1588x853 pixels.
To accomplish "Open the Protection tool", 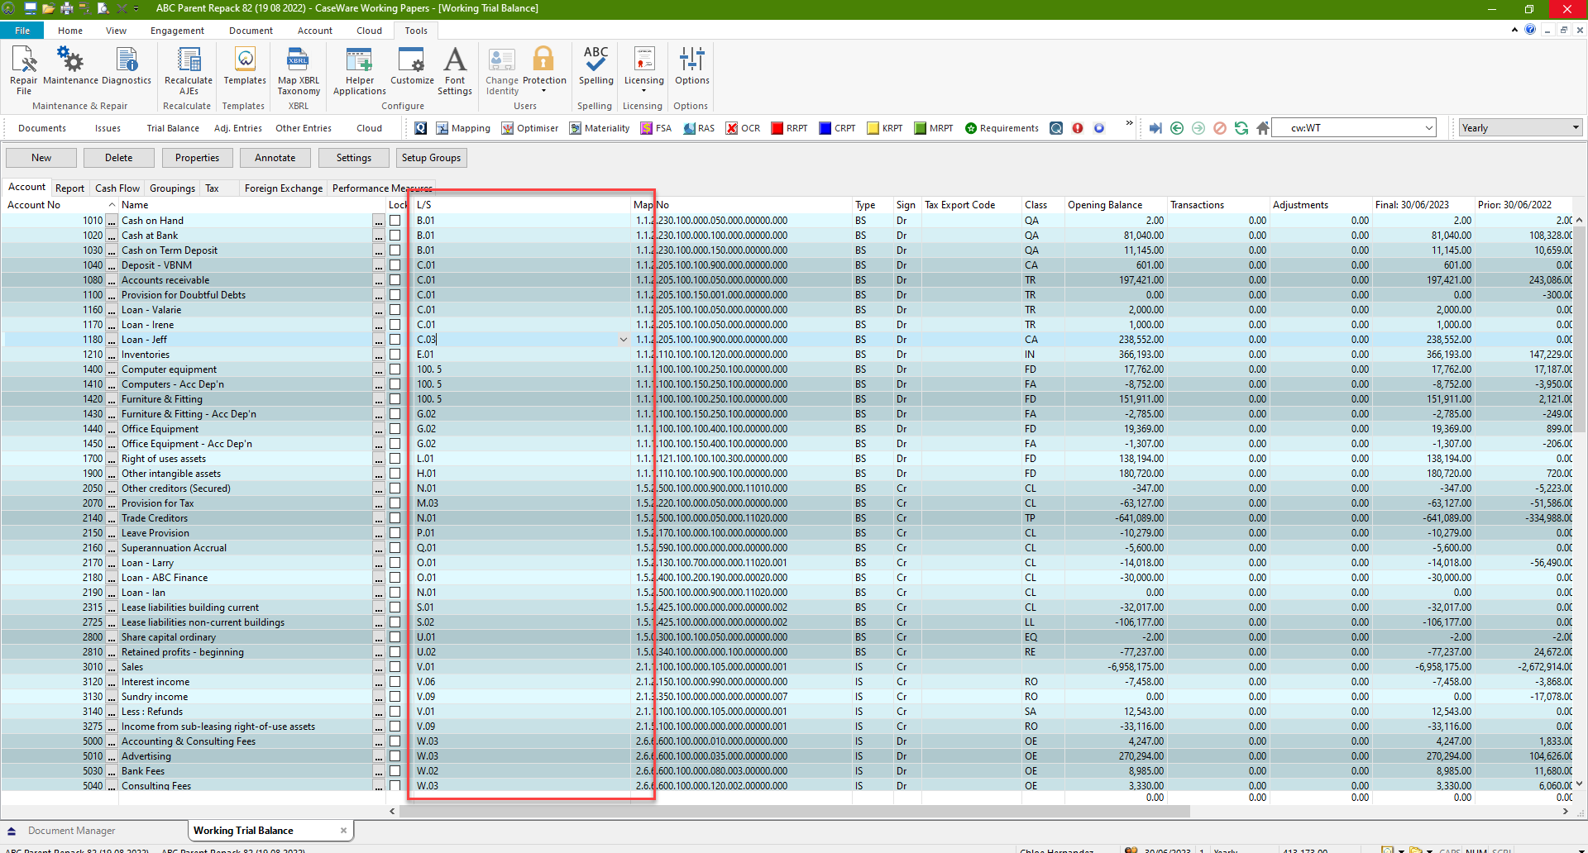I will click(544, 65).
